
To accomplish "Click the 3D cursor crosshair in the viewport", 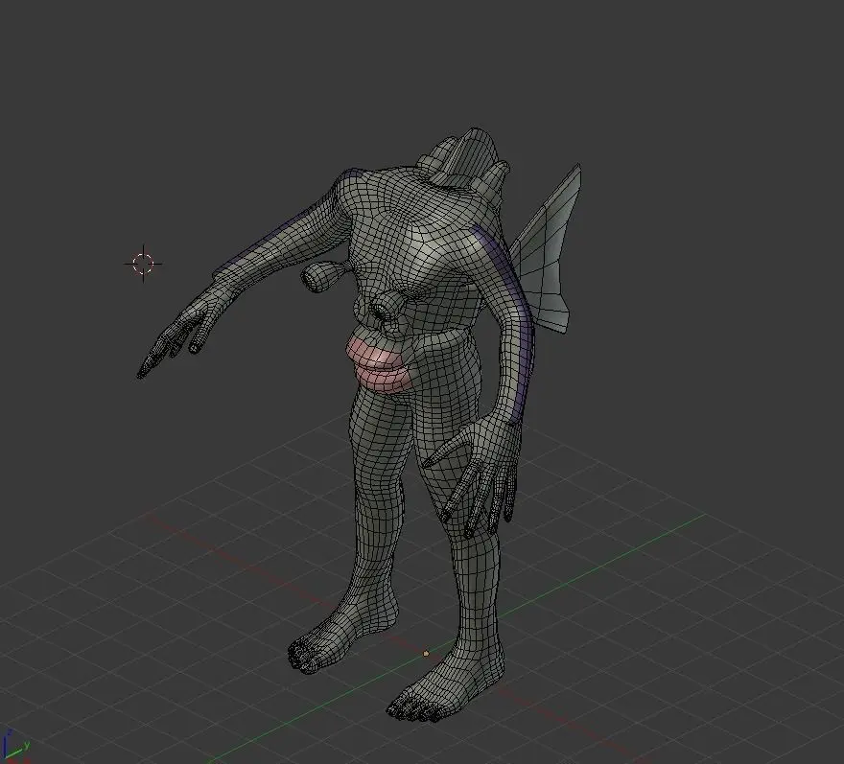I will [143, 263].
